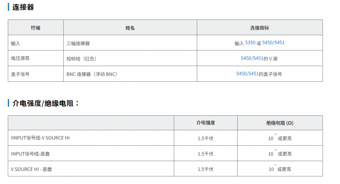Click the BNC 连接器（浮动 BNC）cell

(x=92, y=74)
